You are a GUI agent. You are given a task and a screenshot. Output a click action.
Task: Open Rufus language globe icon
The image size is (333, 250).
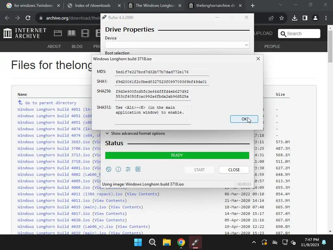tap(109, 169)
